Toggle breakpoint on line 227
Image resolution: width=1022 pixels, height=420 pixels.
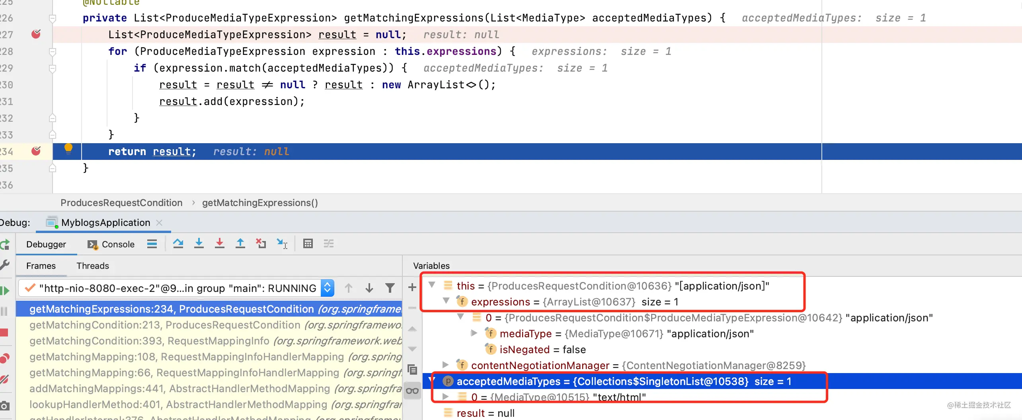(x=36, y=34)
